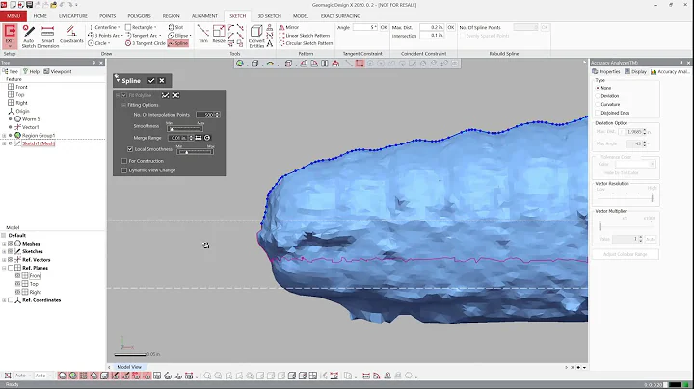Open the HOME ribbon tab
The width and height of the screenshot is (694, 389).
(x=40, y=16)
